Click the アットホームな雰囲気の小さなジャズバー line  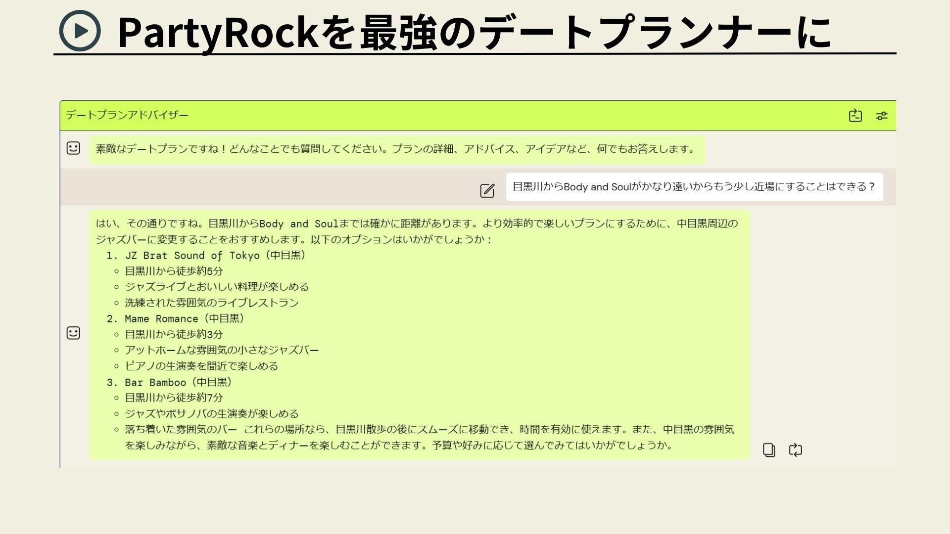[222, 350]
